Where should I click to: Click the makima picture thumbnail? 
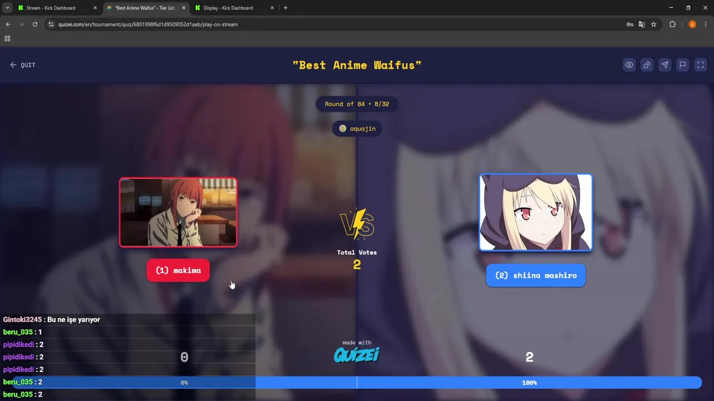(x=178, y=212)
